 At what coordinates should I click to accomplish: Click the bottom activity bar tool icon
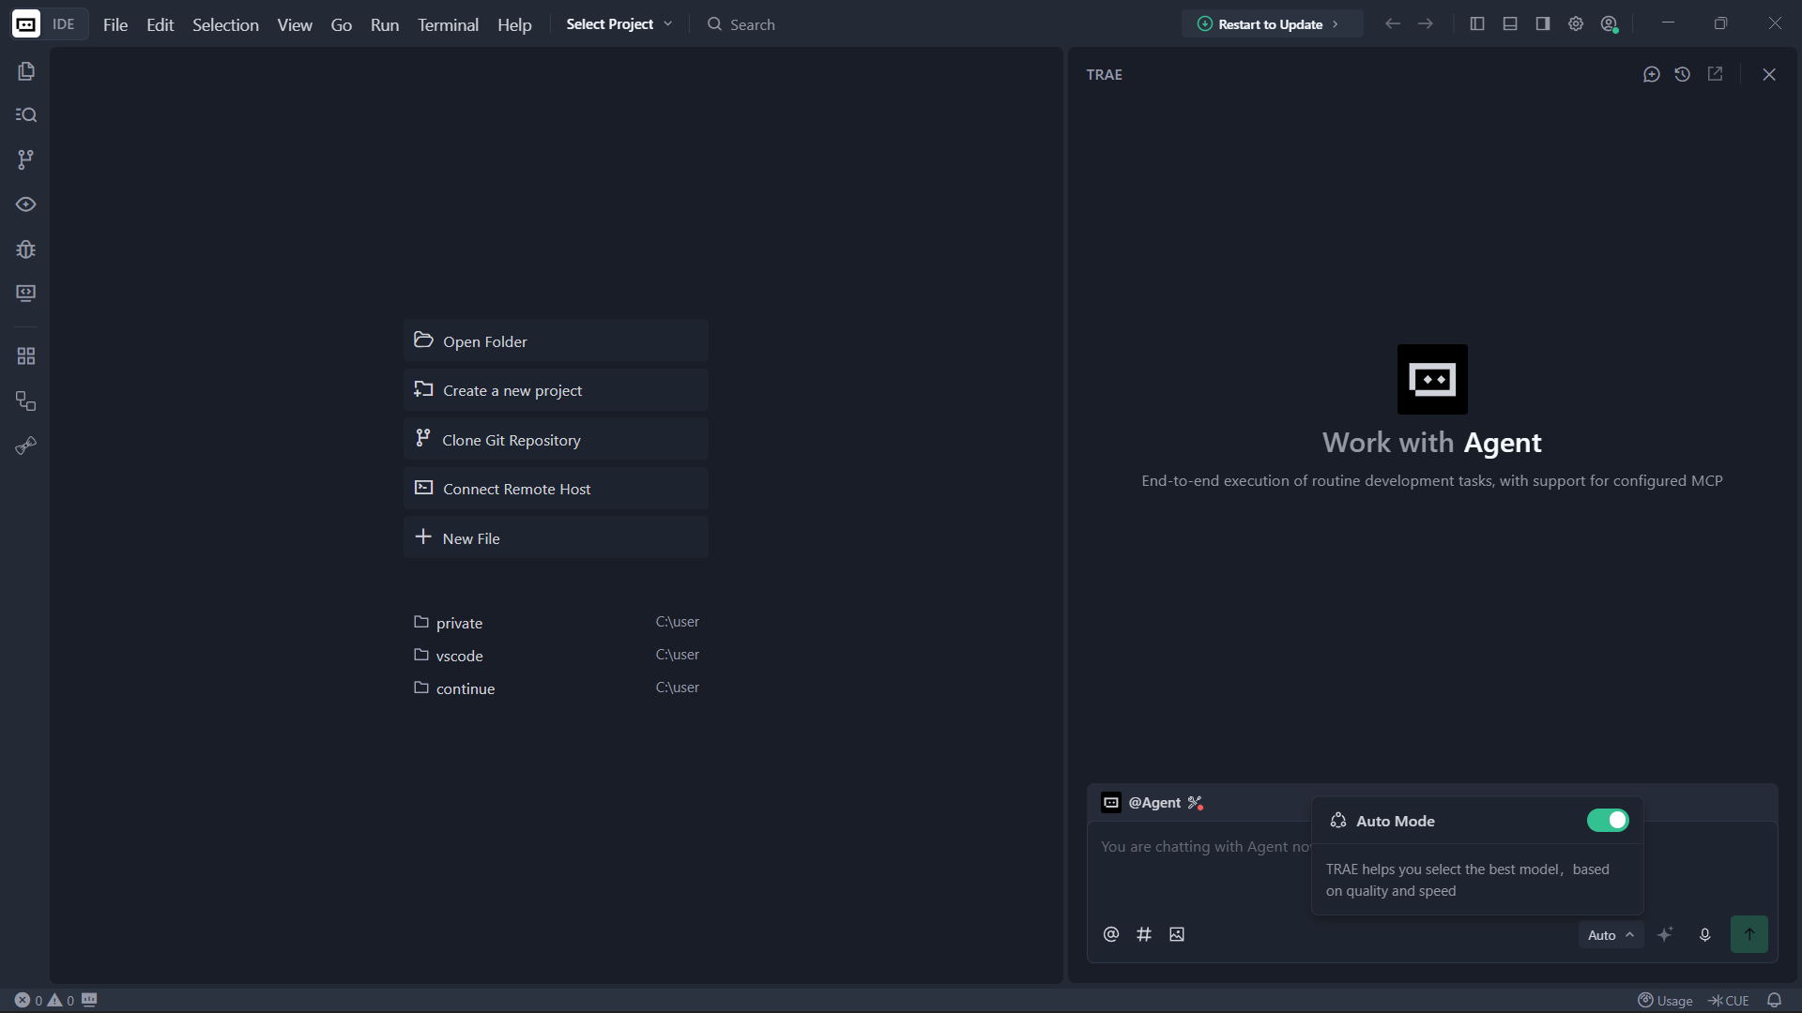point(26,446)
